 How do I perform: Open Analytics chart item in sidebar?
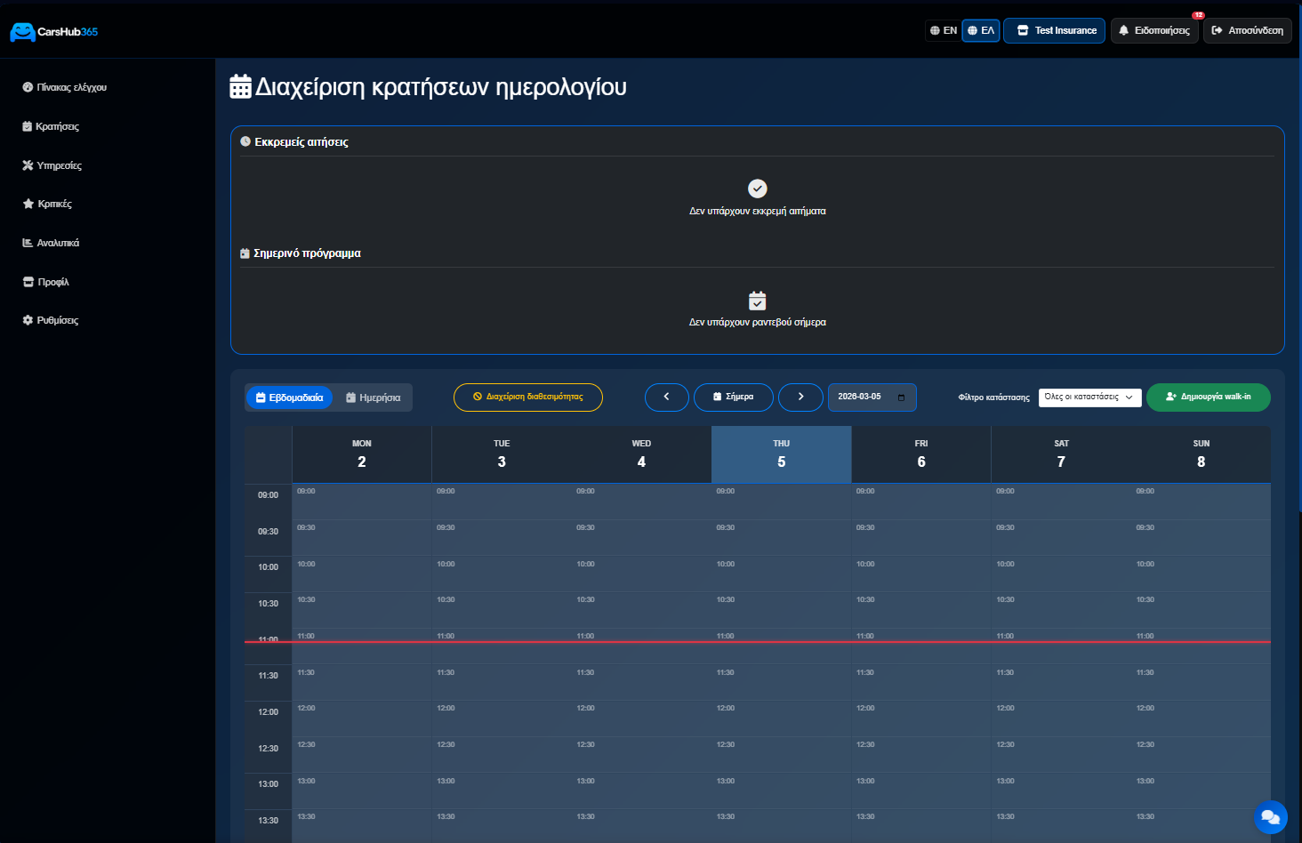52,243
